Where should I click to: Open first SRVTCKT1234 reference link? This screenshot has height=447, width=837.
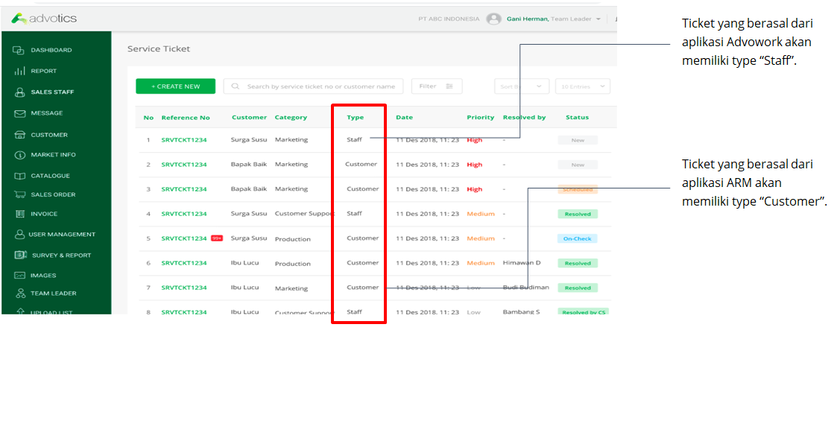(184, 140)
